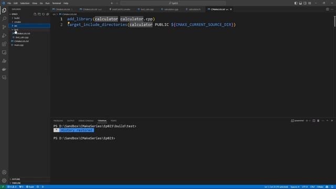The image size is (336, 189).
Task: Expand the Outline section
Action: click(29, 179)
